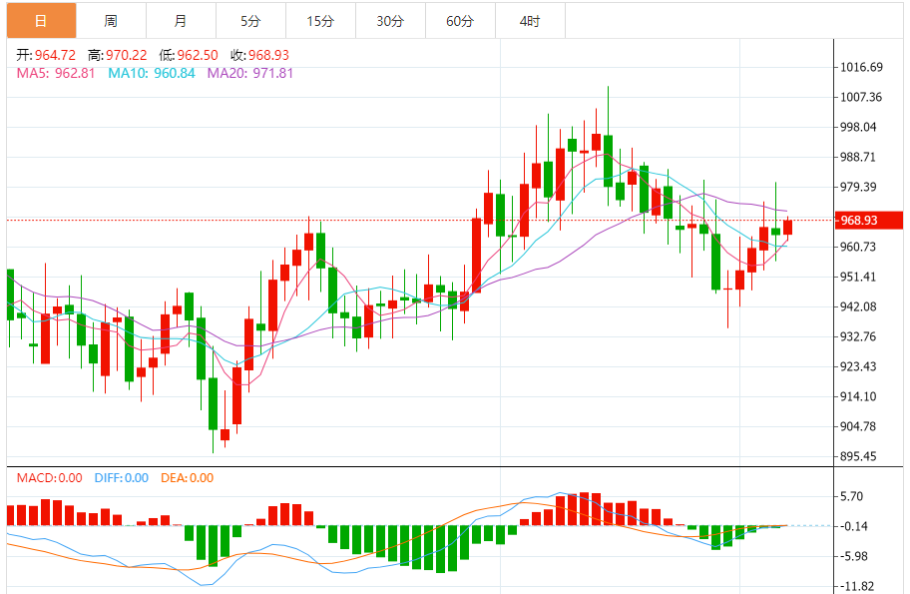Click the 1007.36 price axis label
This screenshot has width=910, height=594.
(861, 97)
